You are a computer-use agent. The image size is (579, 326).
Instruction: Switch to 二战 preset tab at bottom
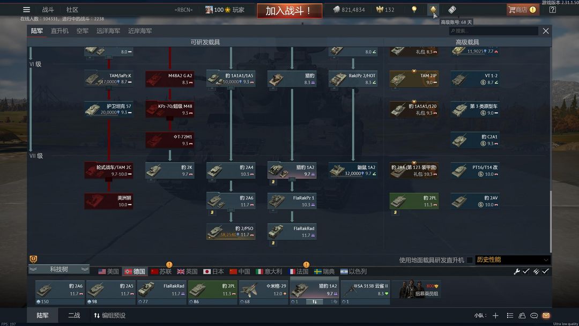[74, 315]
